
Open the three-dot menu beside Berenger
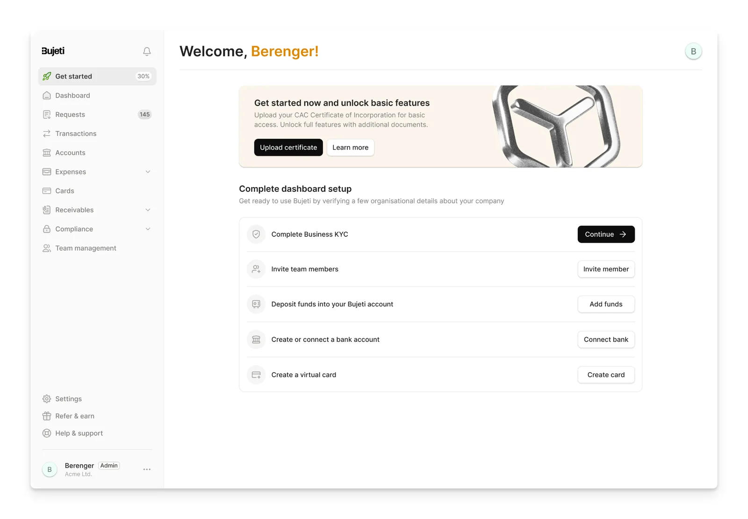[x=147, y=469]
